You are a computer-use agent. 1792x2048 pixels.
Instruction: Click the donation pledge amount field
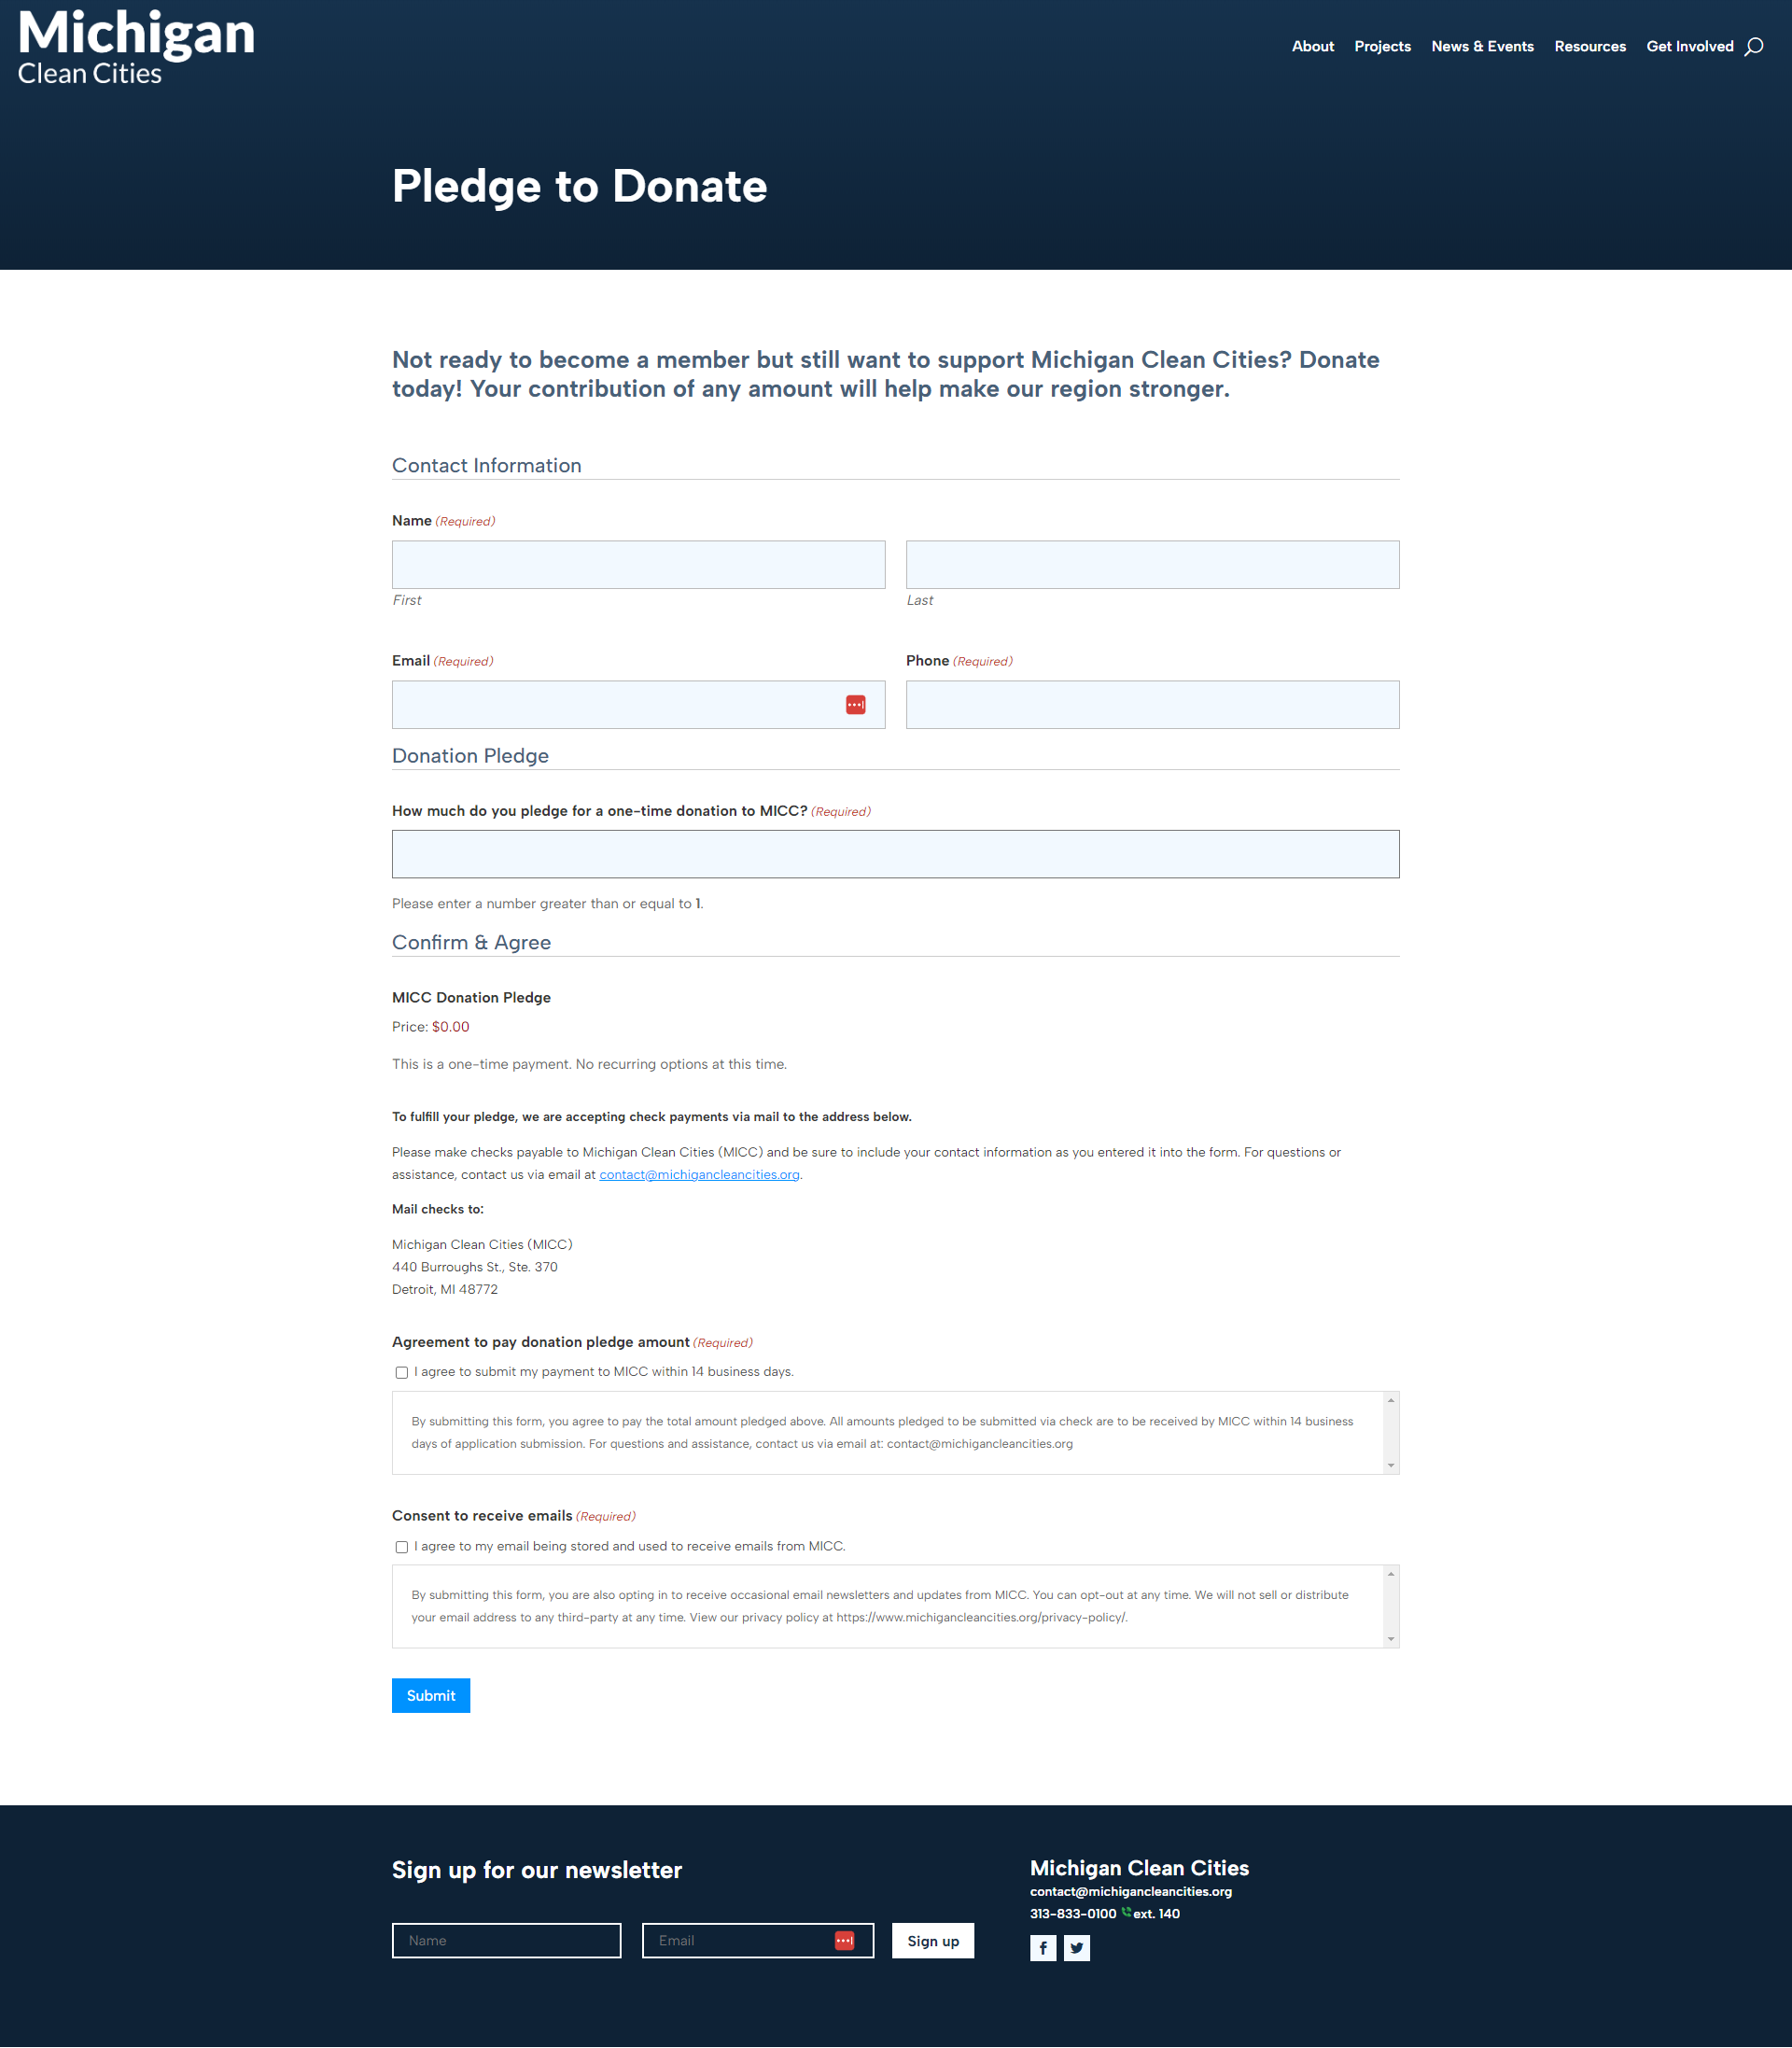coord(895,854)
